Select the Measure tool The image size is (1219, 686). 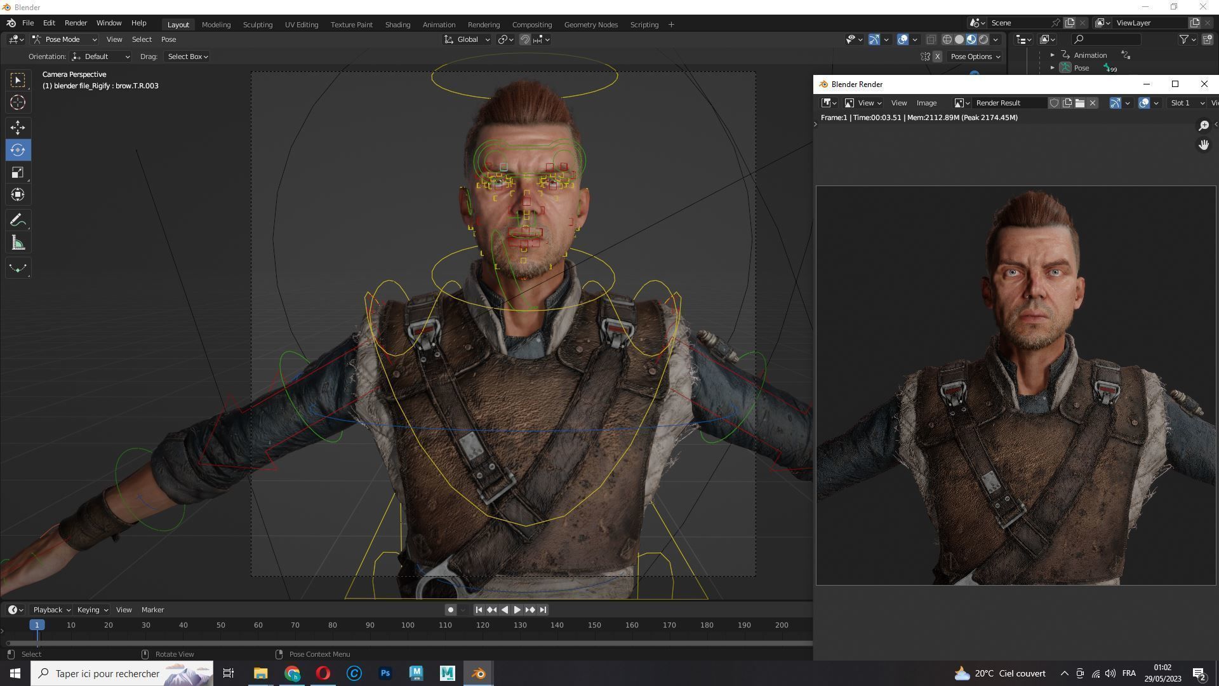pyautogui.click(x=18, y=243)
